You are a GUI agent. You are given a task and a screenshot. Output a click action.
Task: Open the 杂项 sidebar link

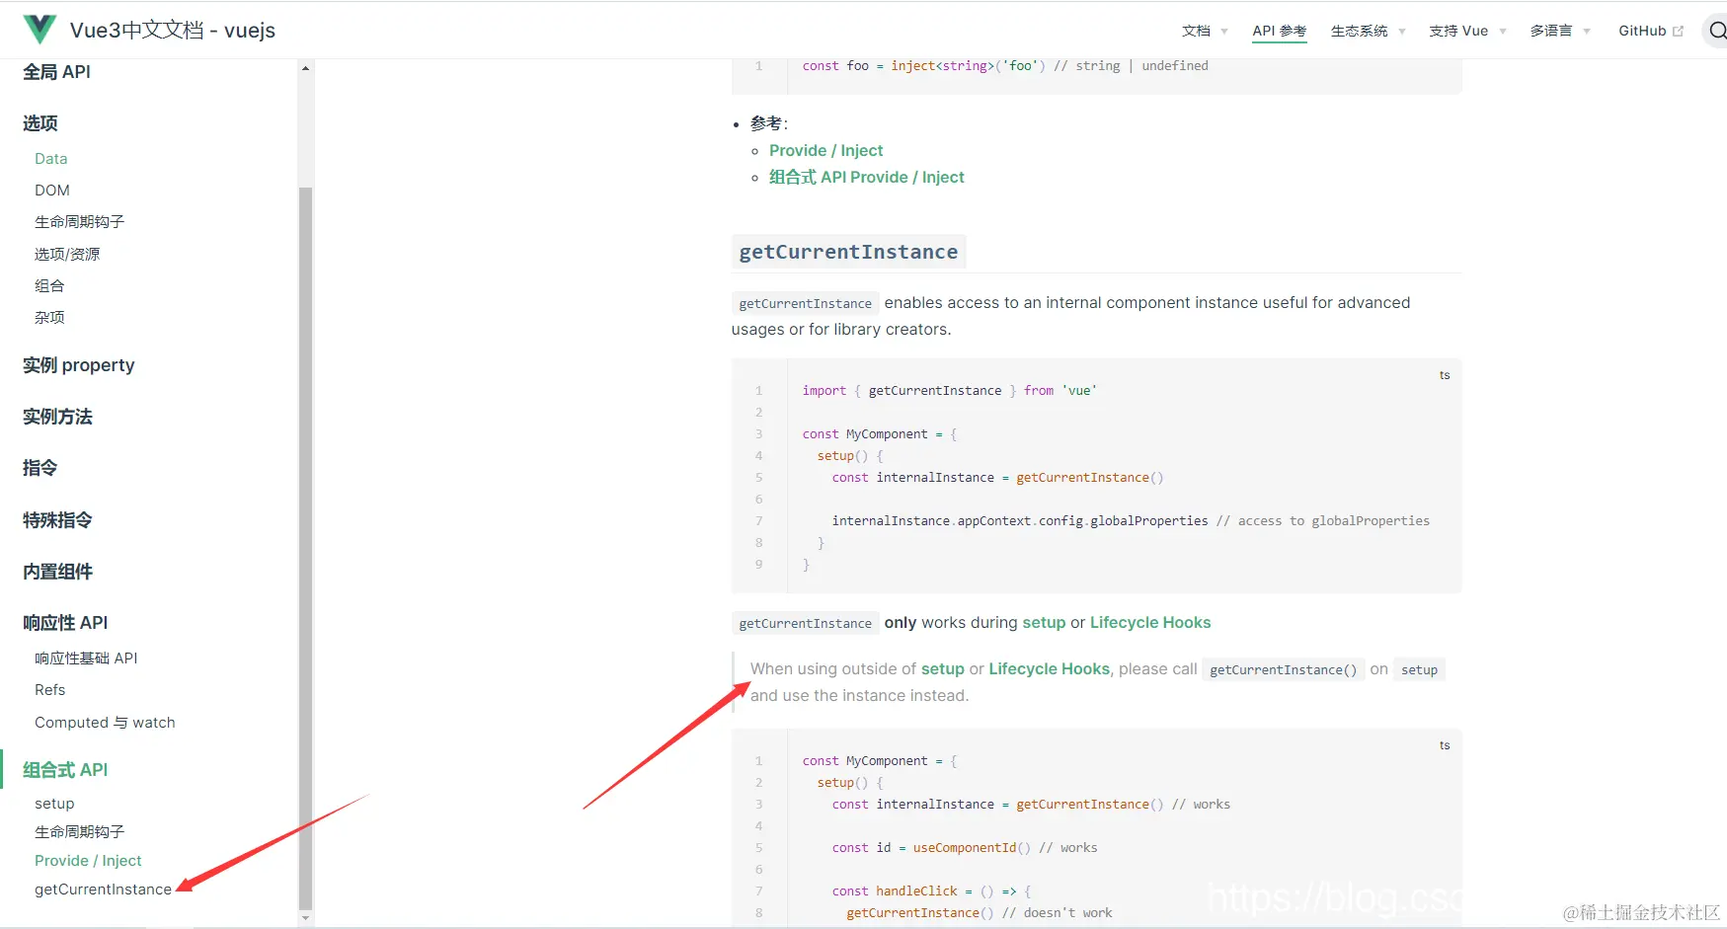point(49,317)
